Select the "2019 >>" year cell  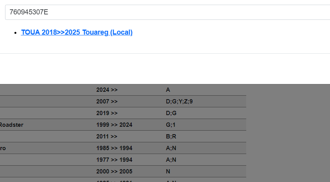coord(107,113)
